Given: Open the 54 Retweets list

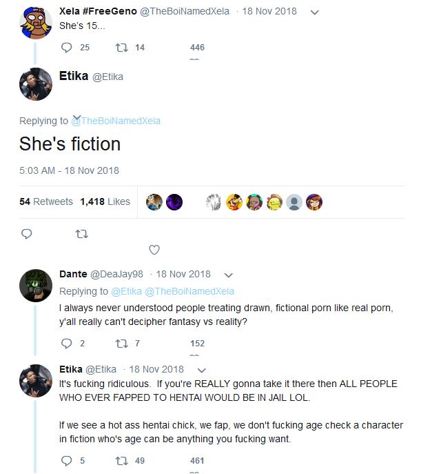Looking at the screenshot, I should click(46, 201).
